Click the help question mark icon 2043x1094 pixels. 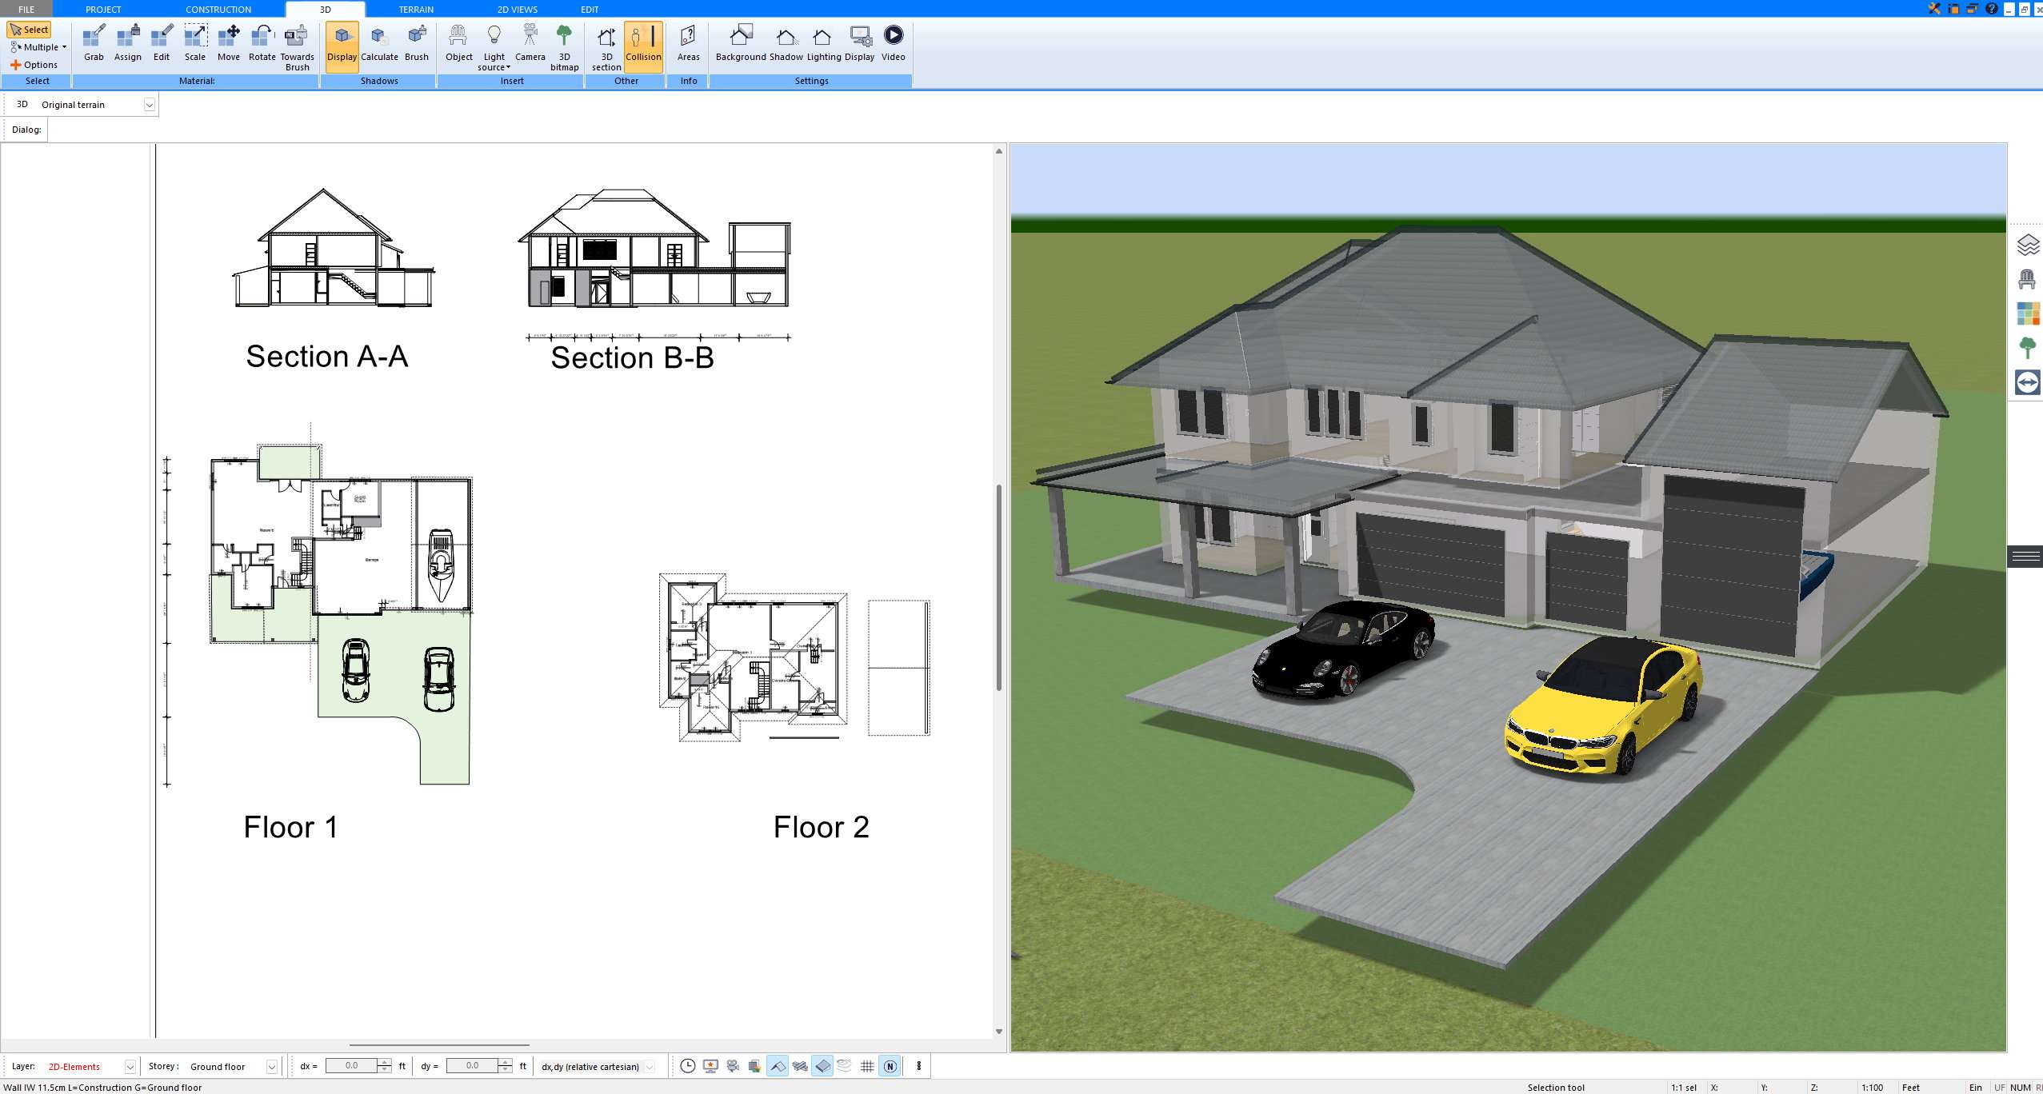(1992, 9)
